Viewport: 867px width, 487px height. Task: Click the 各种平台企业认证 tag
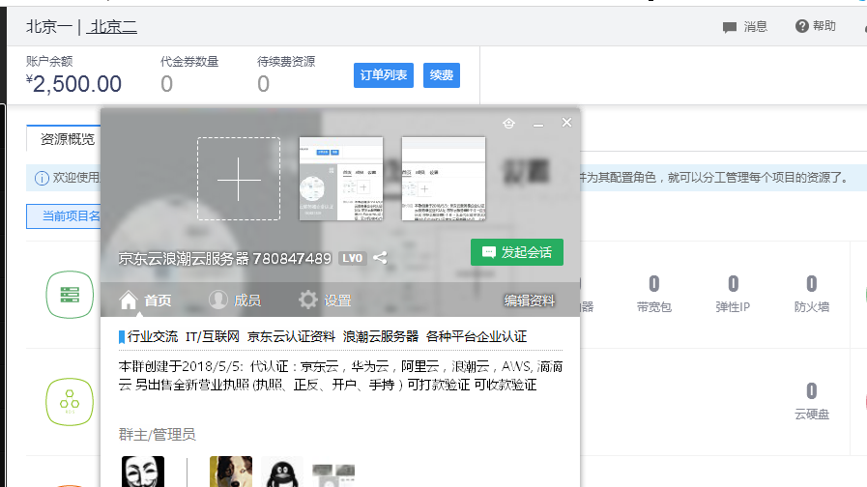[477, 336]
